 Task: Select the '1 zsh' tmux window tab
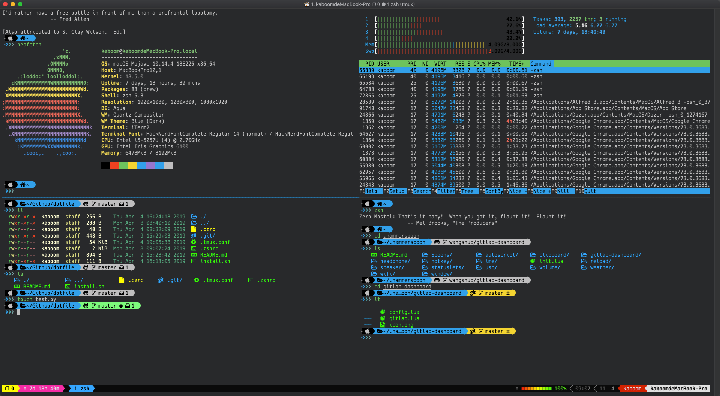(x=82, y=389)
